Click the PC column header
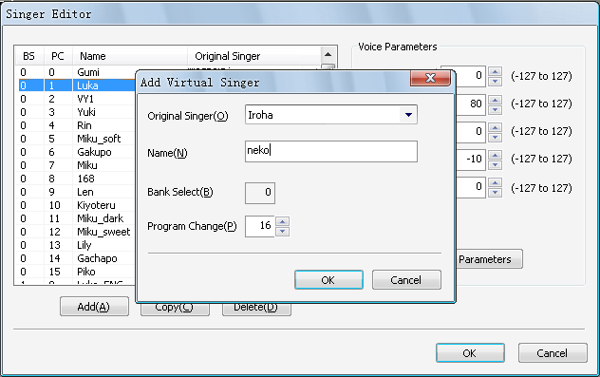 (x=58, y=56)
